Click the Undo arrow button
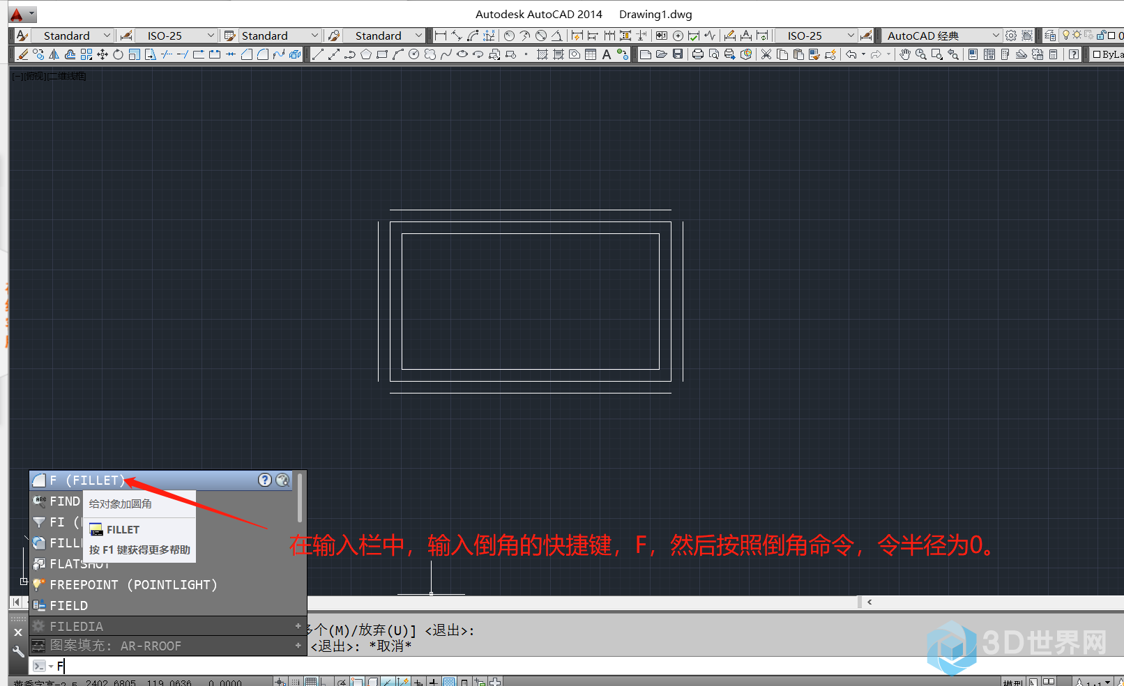This screenshot has width=1124, height=686. (851, 54)
